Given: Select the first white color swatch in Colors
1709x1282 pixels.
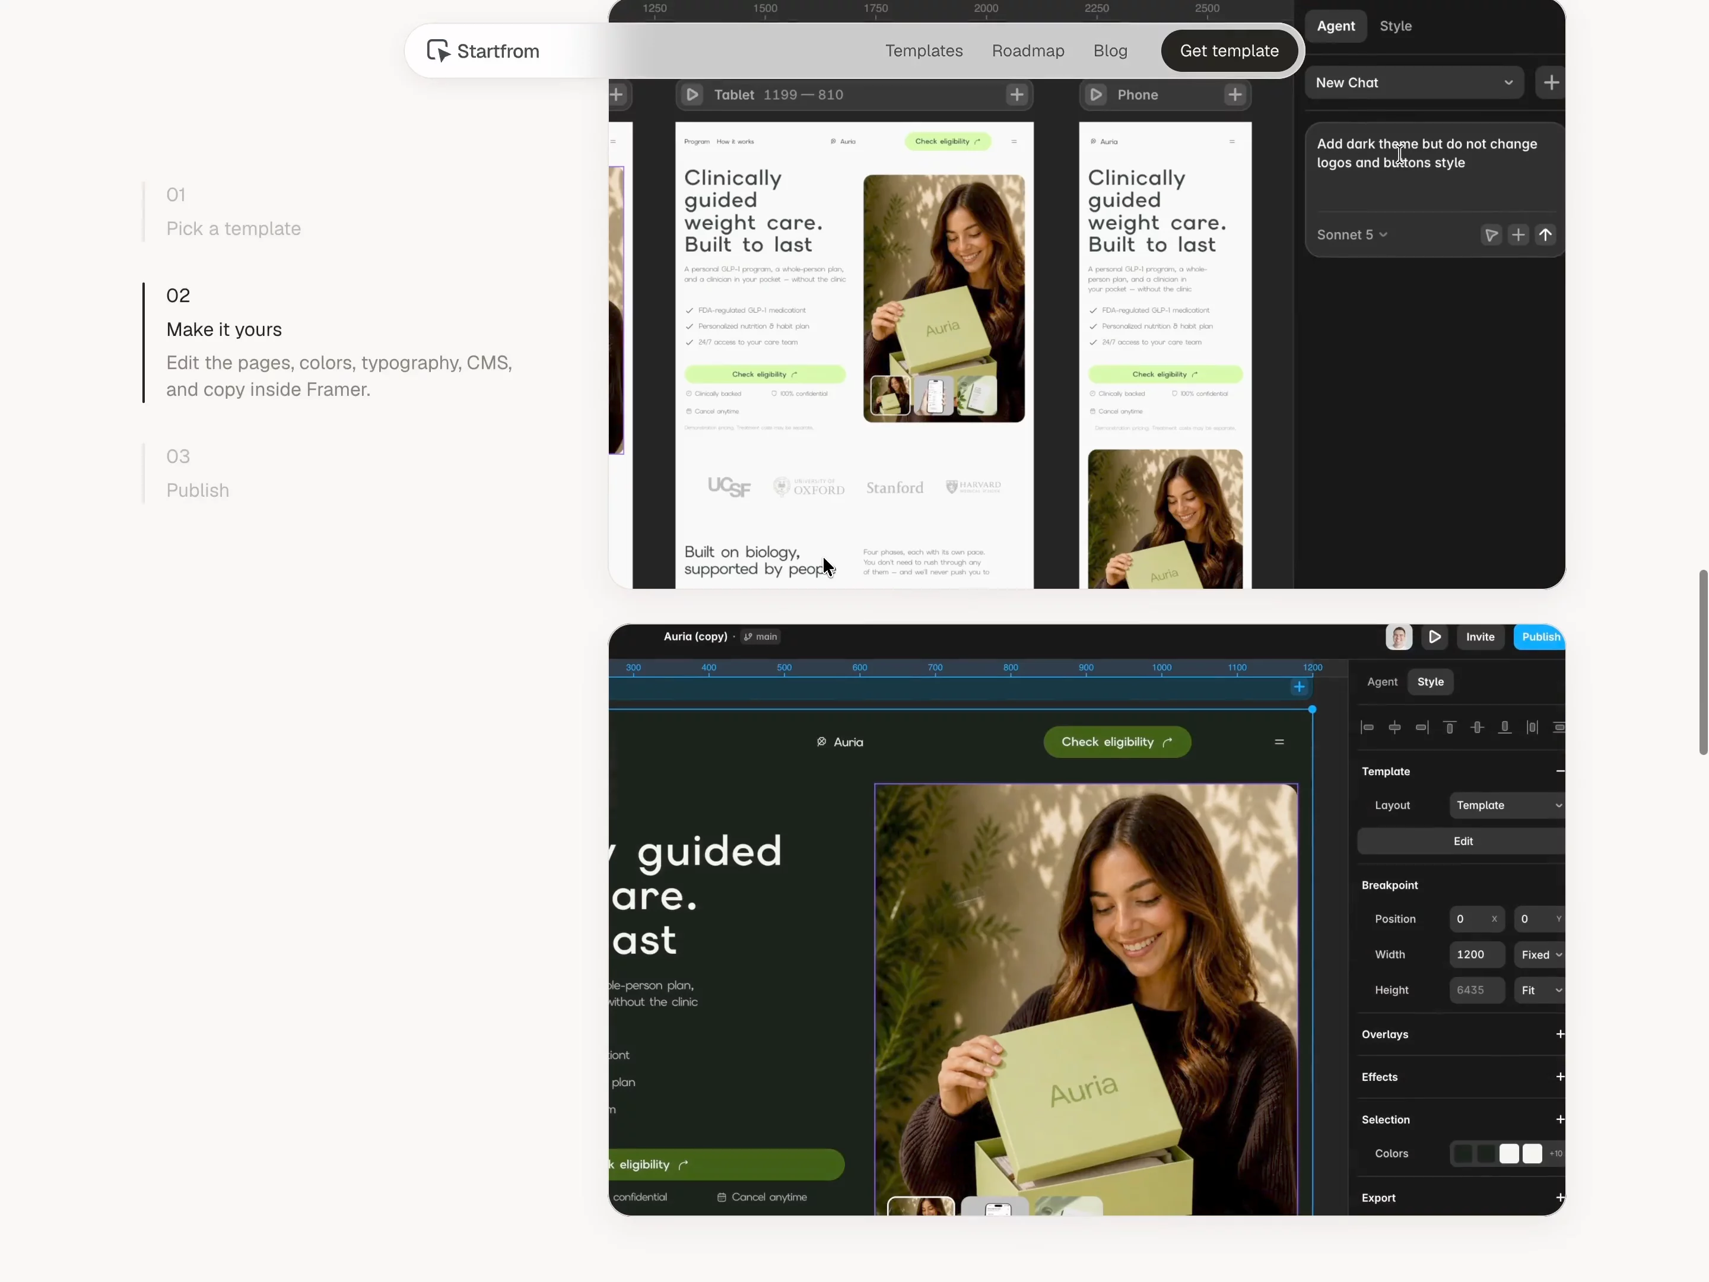Looking at the screenshot, I should click(1509, 1154).
